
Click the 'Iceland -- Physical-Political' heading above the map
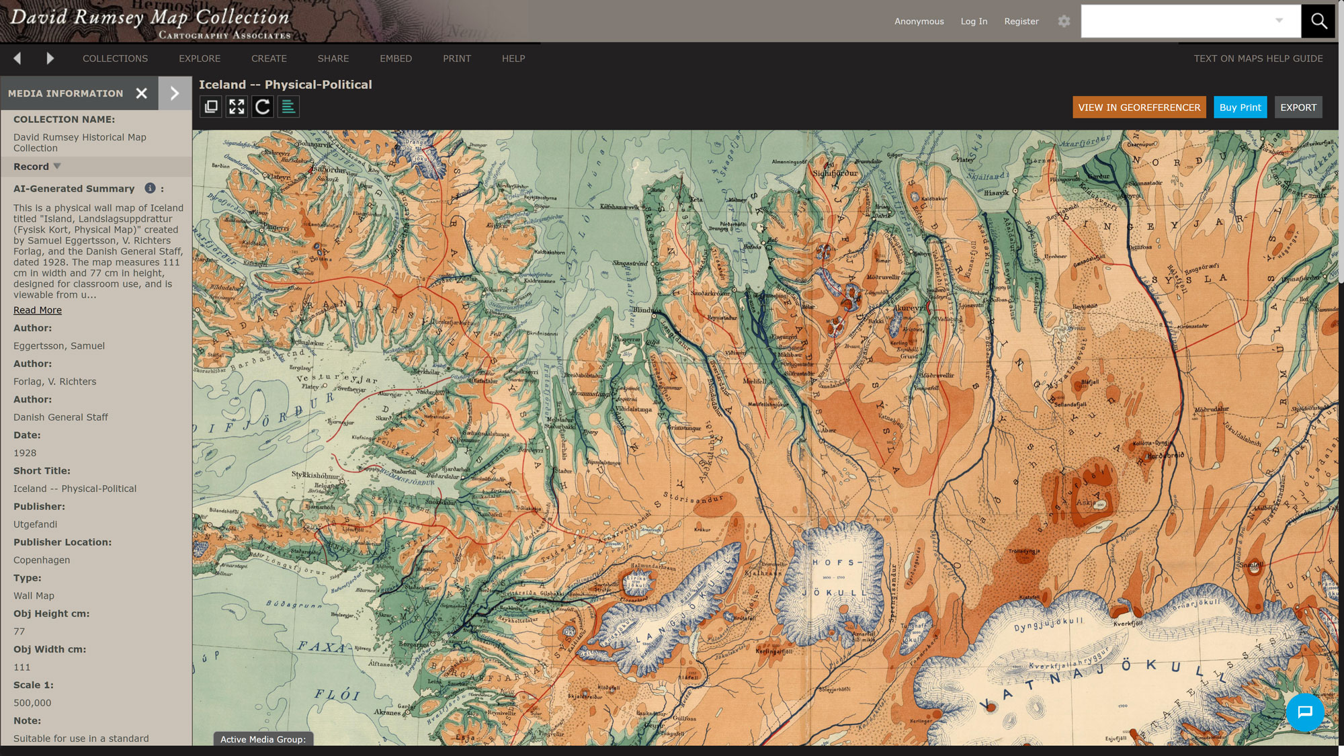coord(285,85)
